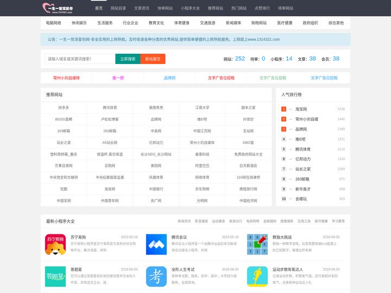
Task: Open 小程序大全 in top navigation
Action: pyautogui.click(x=190, y=8)
